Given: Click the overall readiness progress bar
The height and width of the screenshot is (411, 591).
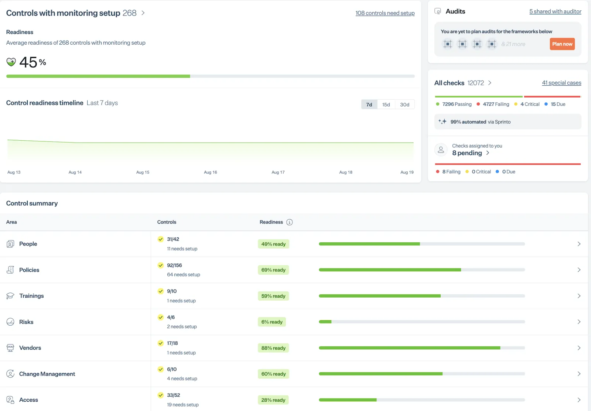Looking at the screenshot, I should [x=211, y=76].
